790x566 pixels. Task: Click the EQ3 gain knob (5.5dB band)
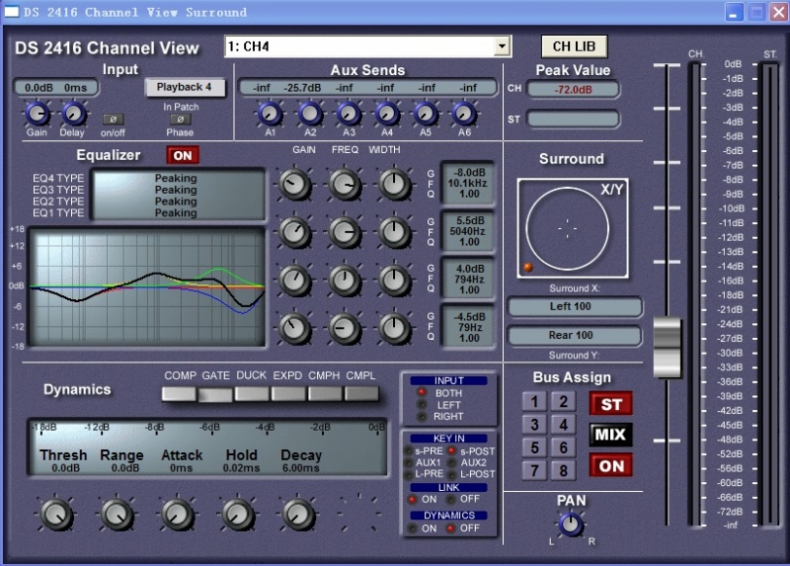click(x=294, y=232)
